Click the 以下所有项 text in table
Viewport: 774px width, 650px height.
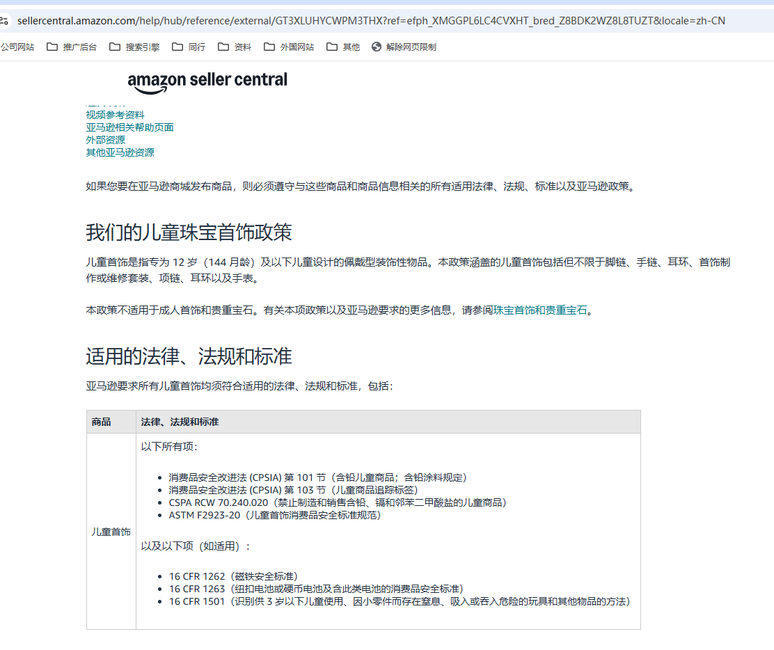tap(169, 447)
